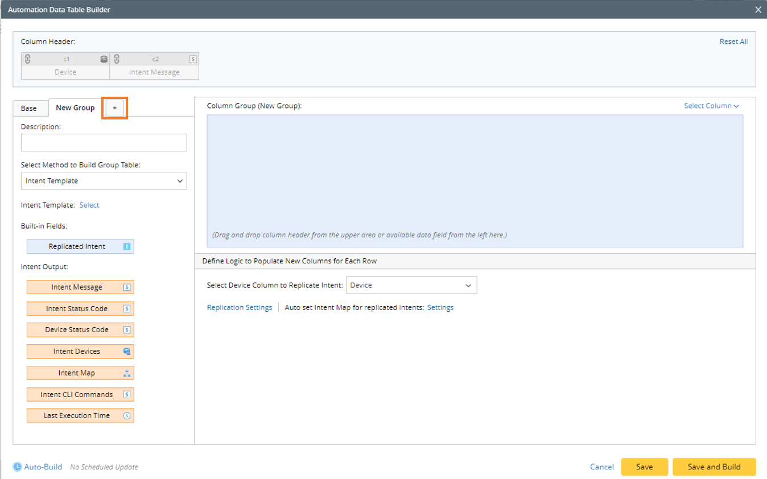Viewport: 767px width, 479px height.
Task: Click Select link for Intent Template
Action: [89, 205]
